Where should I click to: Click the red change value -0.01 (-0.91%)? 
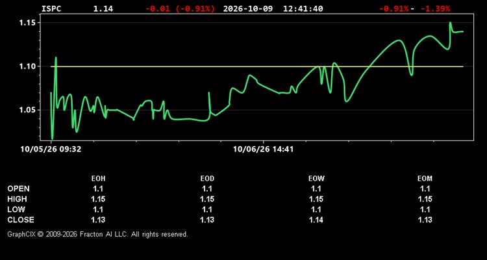[x=180, y=8]
